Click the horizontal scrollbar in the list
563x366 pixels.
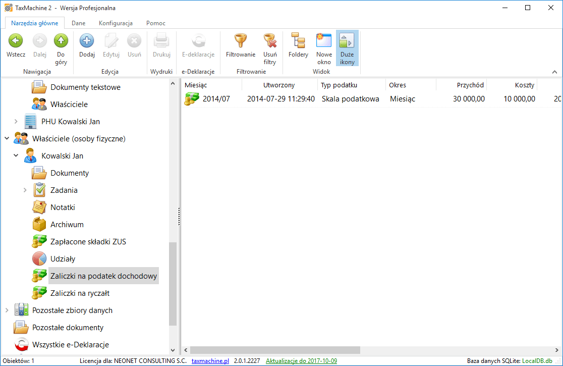click(275, 350)
